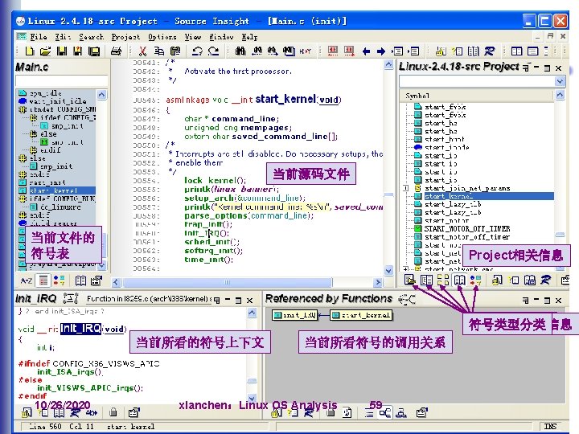Click lock icon in Context window toolbar
579x434 pixels.
click(113, 412)
